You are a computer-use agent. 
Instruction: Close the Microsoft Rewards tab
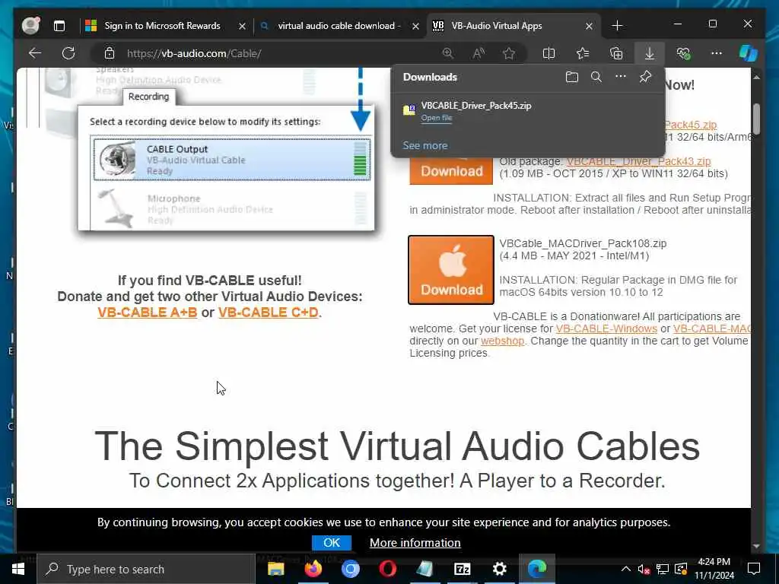pos(242,26)
